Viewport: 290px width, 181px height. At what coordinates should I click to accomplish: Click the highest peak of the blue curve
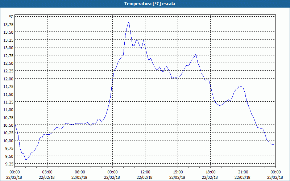(x=129, y=22)
